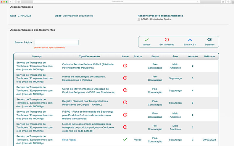The height and width of the screenshot is (146, 234).
Task: Click the Acompanhar documentos action text
Action: 78,16
